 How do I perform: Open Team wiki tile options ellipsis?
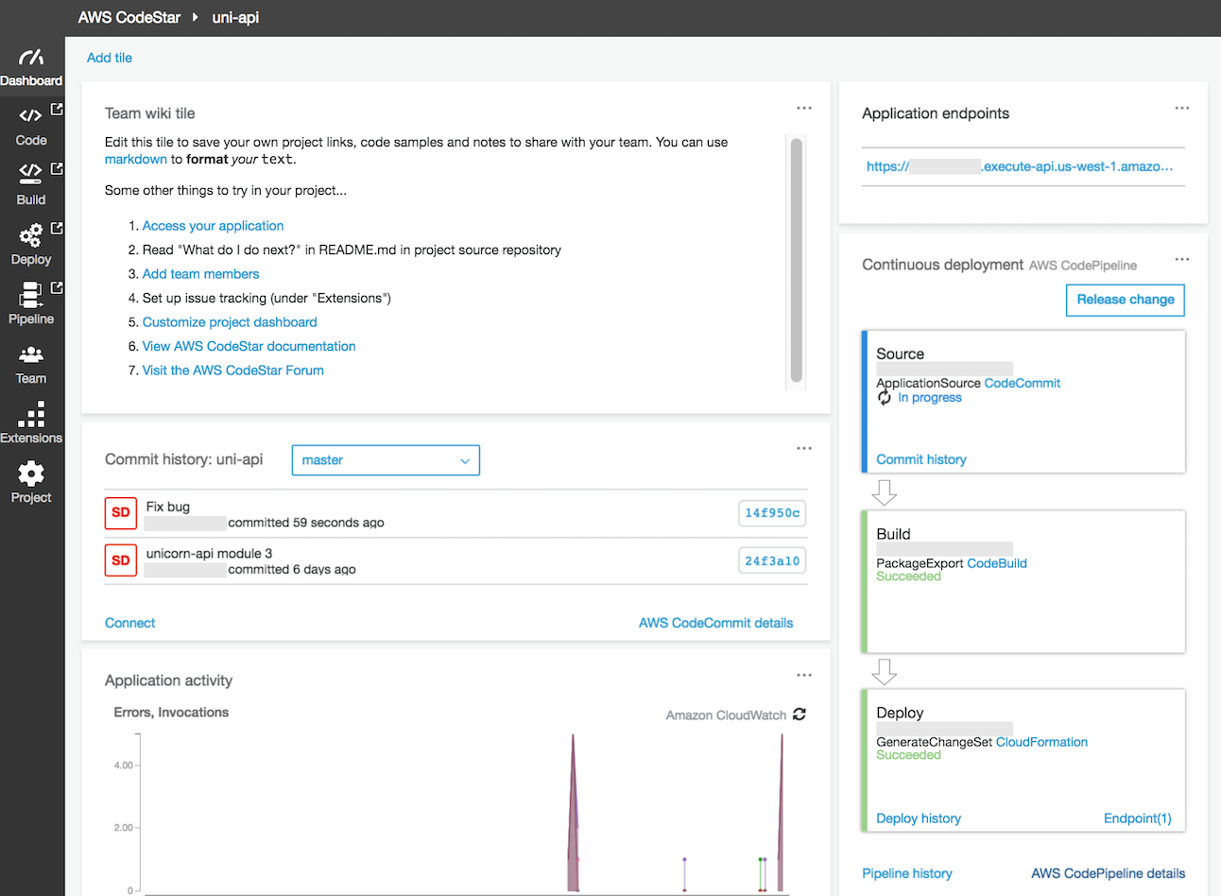pyautogui.click(x=804, y=108)
